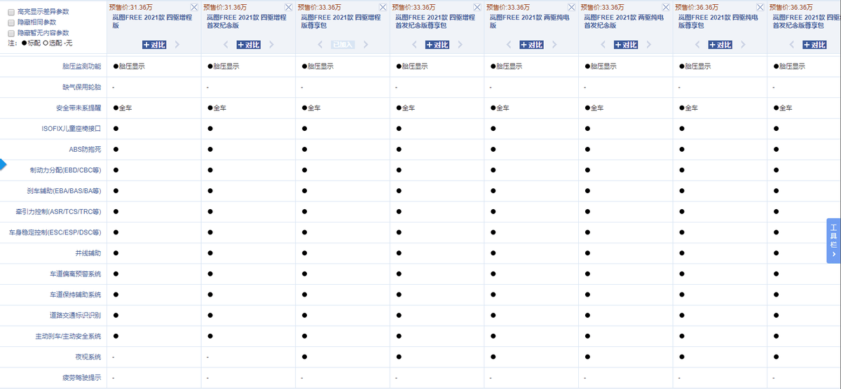Click 全车 cell under 两驱纯电版

point(500,108)
